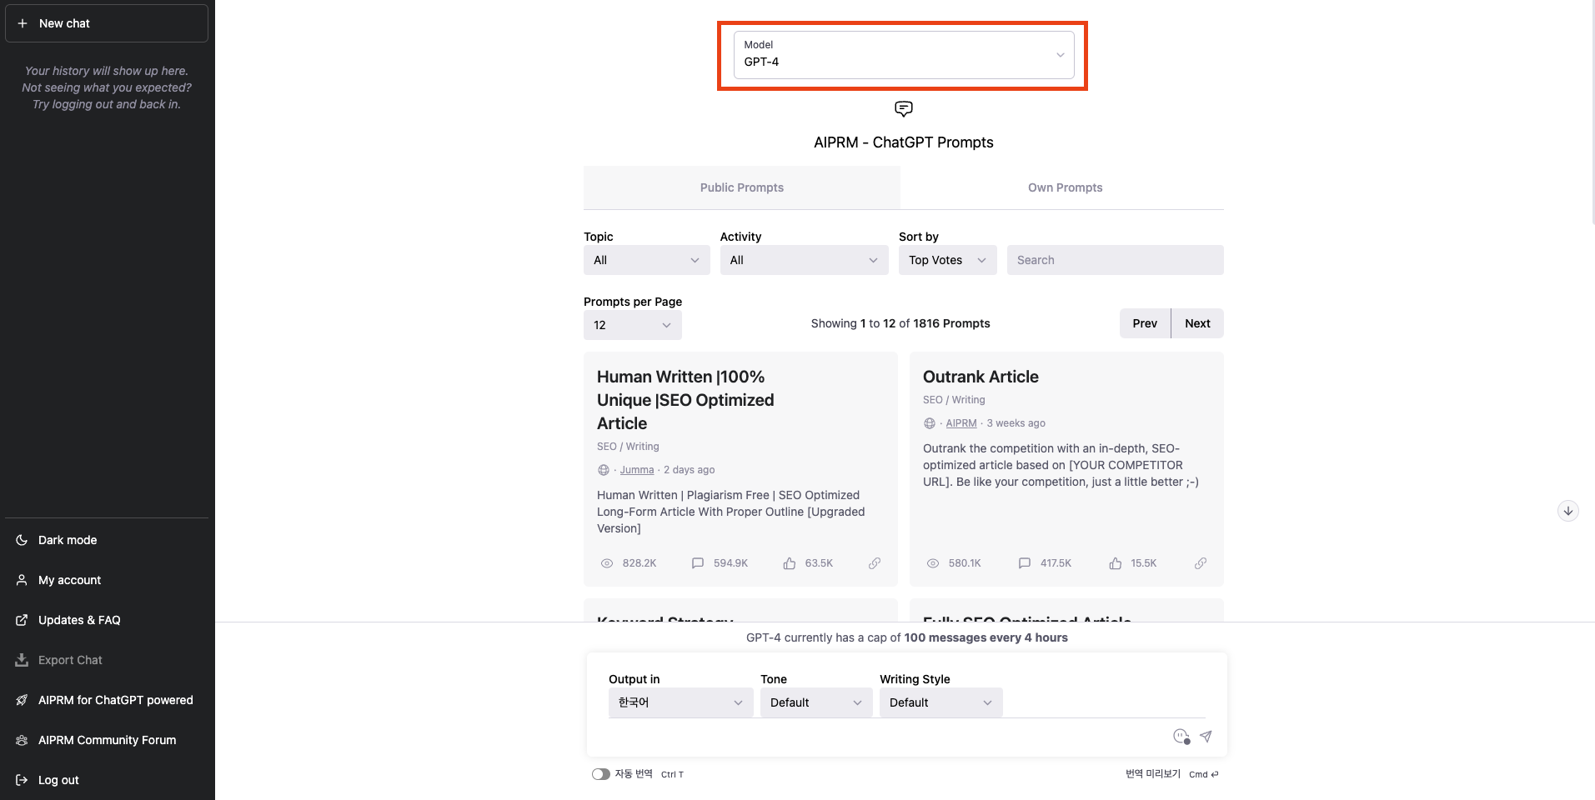Click thumbs-up icon on Outrank Article card
This screenshot has height=800, width=1595.
[x=1116, y=563]
